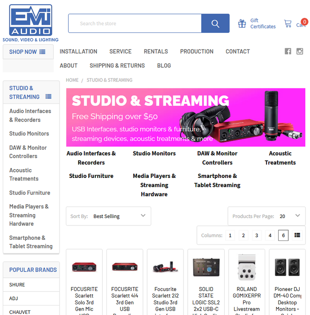The height and width of the screenshot is (315, 310).
Task: Open Solid State Logic SSL2 thumbnail
Action: tap(206, 267)
